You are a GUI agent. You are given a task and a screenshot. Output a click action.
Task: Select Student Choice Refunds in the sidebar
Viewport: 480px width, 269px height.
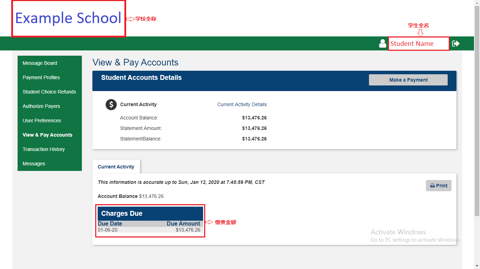coord(49,92)
